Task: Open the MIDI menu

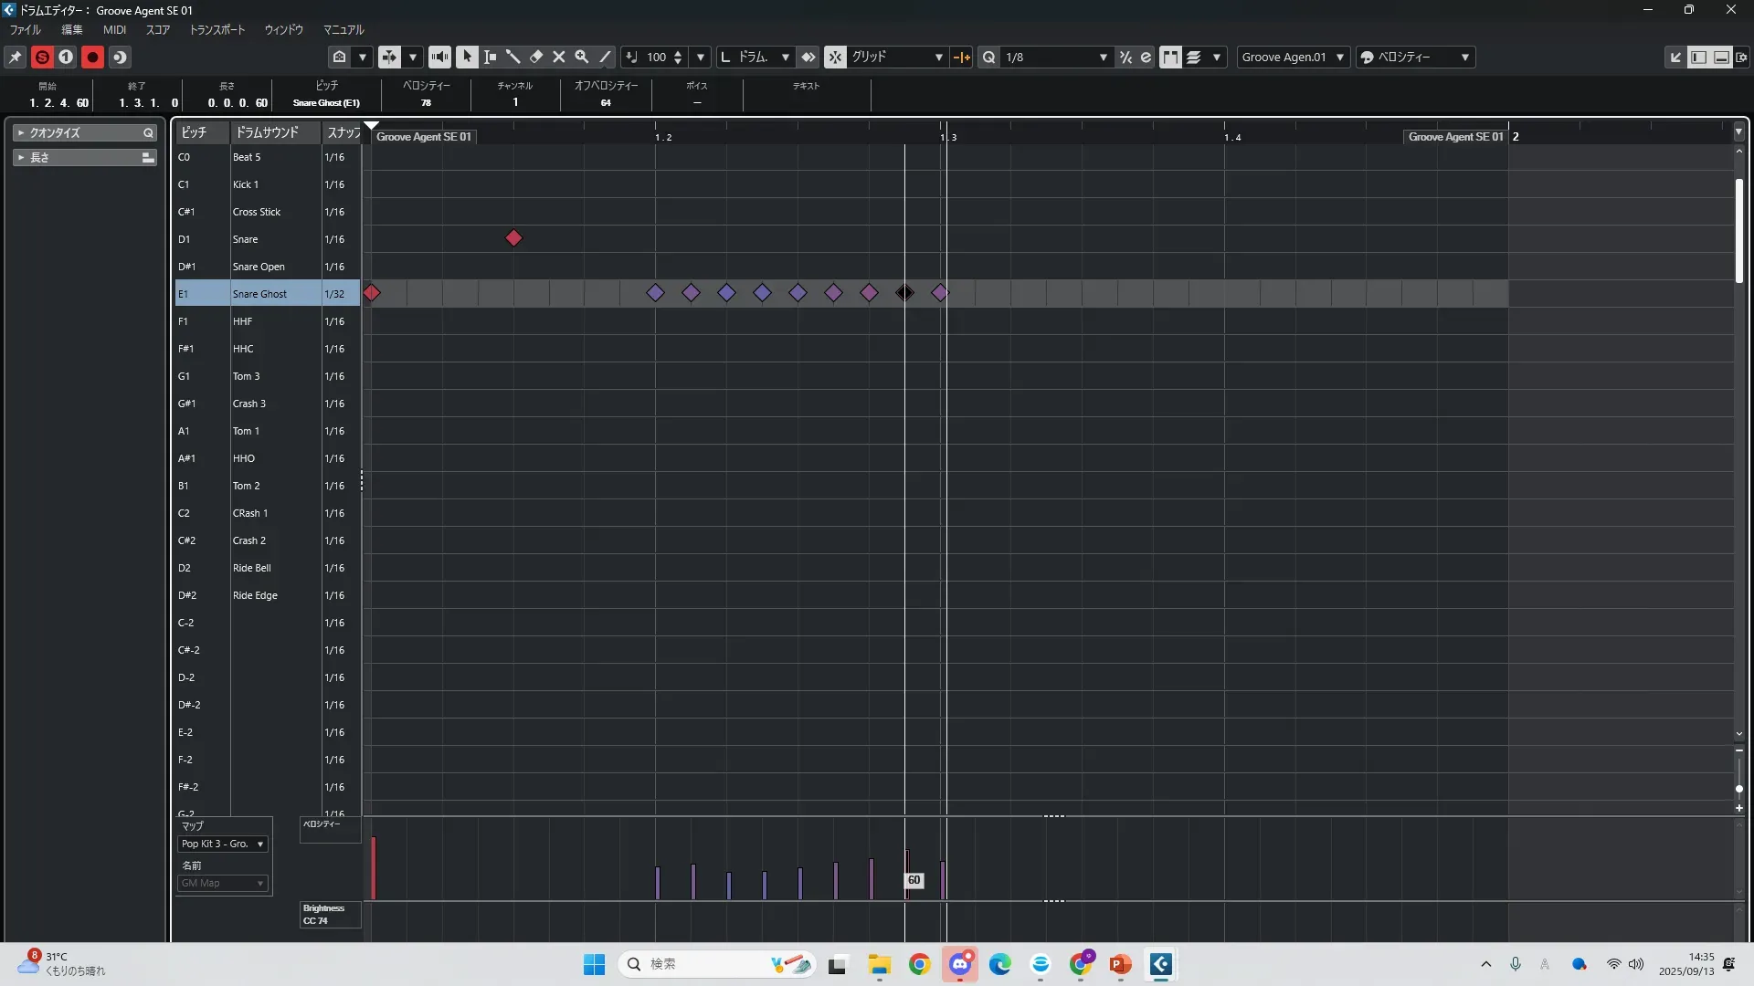Action: pos(114,29)
